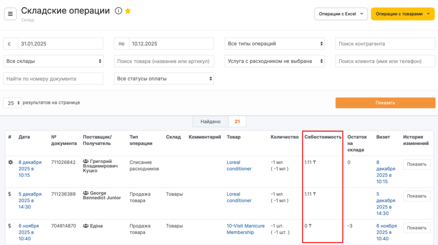This screenshot has height=245, width=438.
Task: Open the Все статусы оплаты dropdown
Action: click(x=164, y=79)
